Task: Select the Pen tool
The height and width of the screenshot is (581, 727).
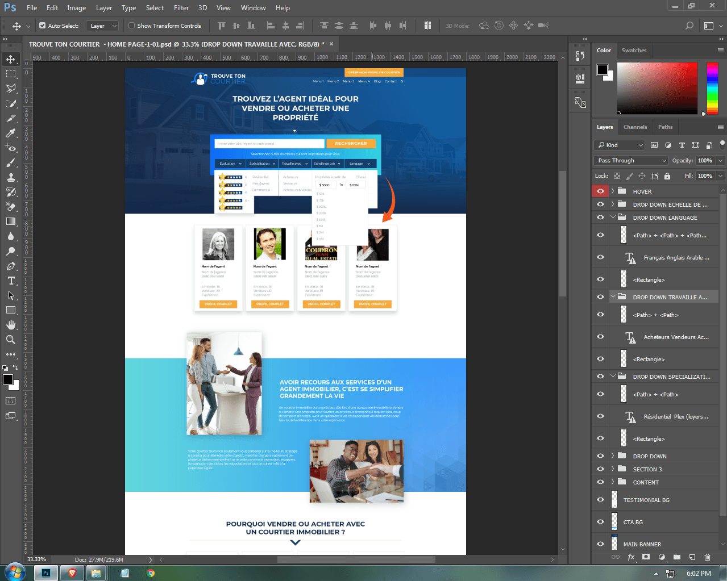Action: [11, 266]
